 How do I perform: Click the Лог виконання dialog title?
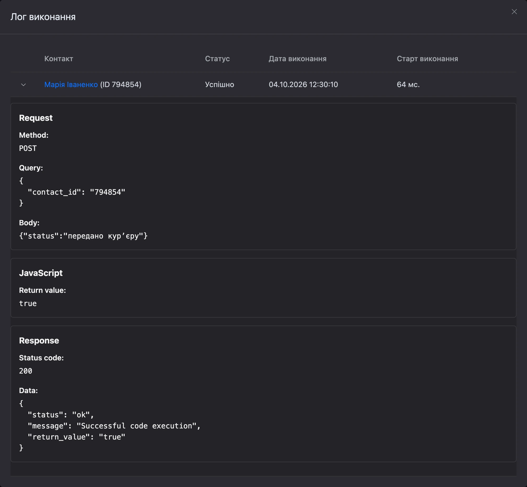click(x=43, y=17)
